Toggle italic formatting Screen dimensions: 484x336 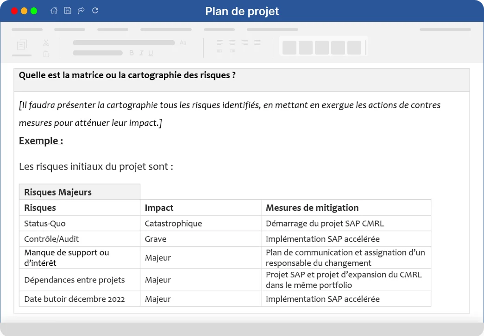[x=141, y=53]
